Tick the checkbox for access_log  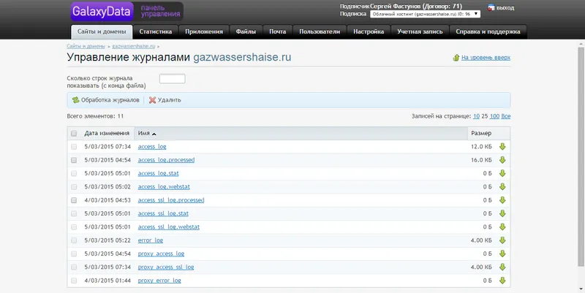click(74, 146)
